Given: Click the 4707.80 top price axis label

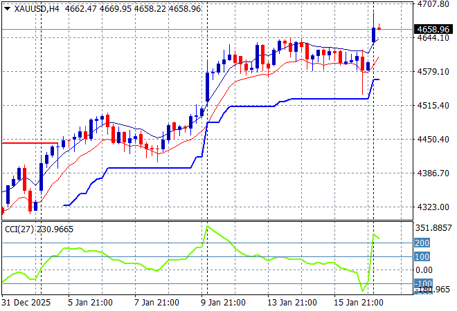Looking at the screenshot, I should tap(433, 4).
